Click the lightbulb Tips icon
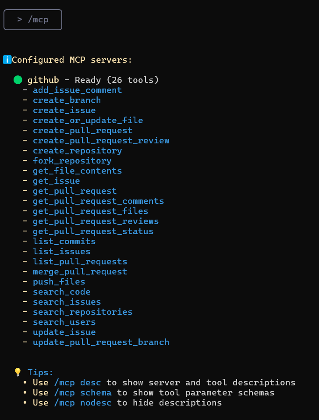 point(18,372)
